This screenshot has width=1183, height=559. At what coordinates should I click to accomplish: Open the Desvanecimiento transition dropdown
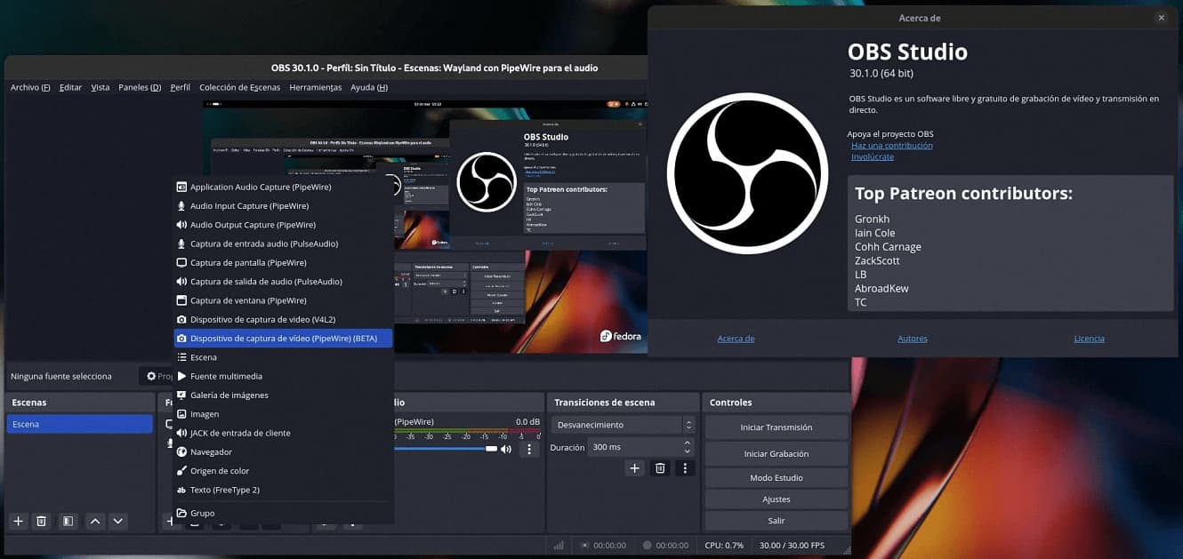coord(623,425)
